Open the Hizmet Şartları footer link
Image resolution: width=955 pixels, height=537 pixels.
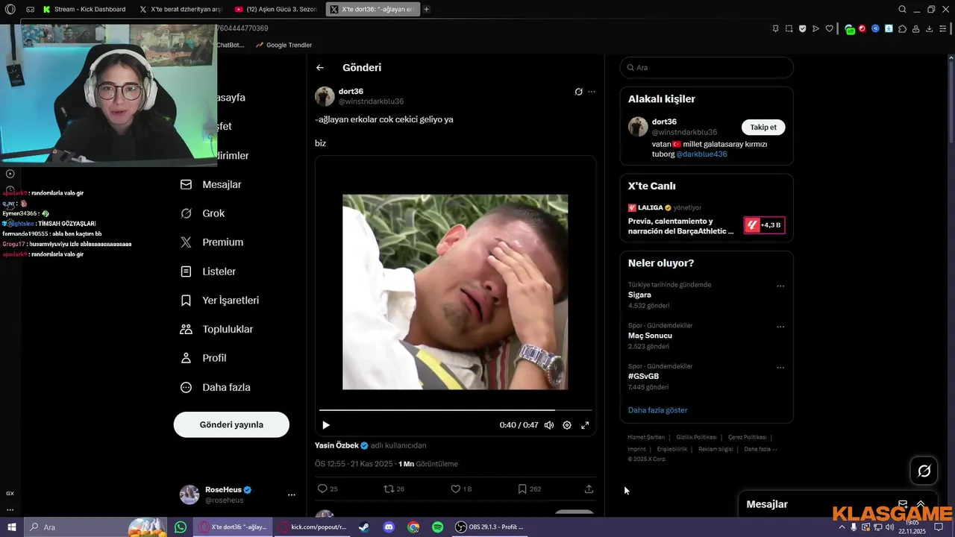point(645,437)
